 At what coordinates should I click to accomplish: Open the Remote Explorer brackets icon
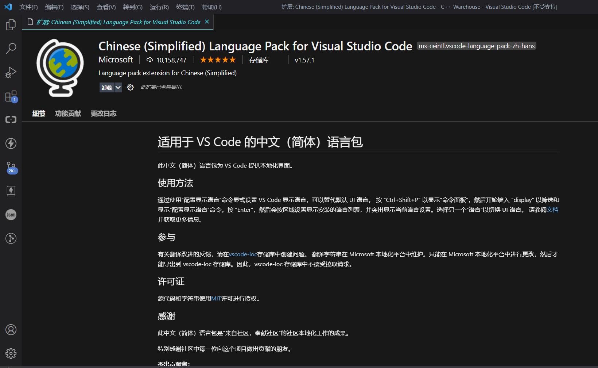[11, 120]
